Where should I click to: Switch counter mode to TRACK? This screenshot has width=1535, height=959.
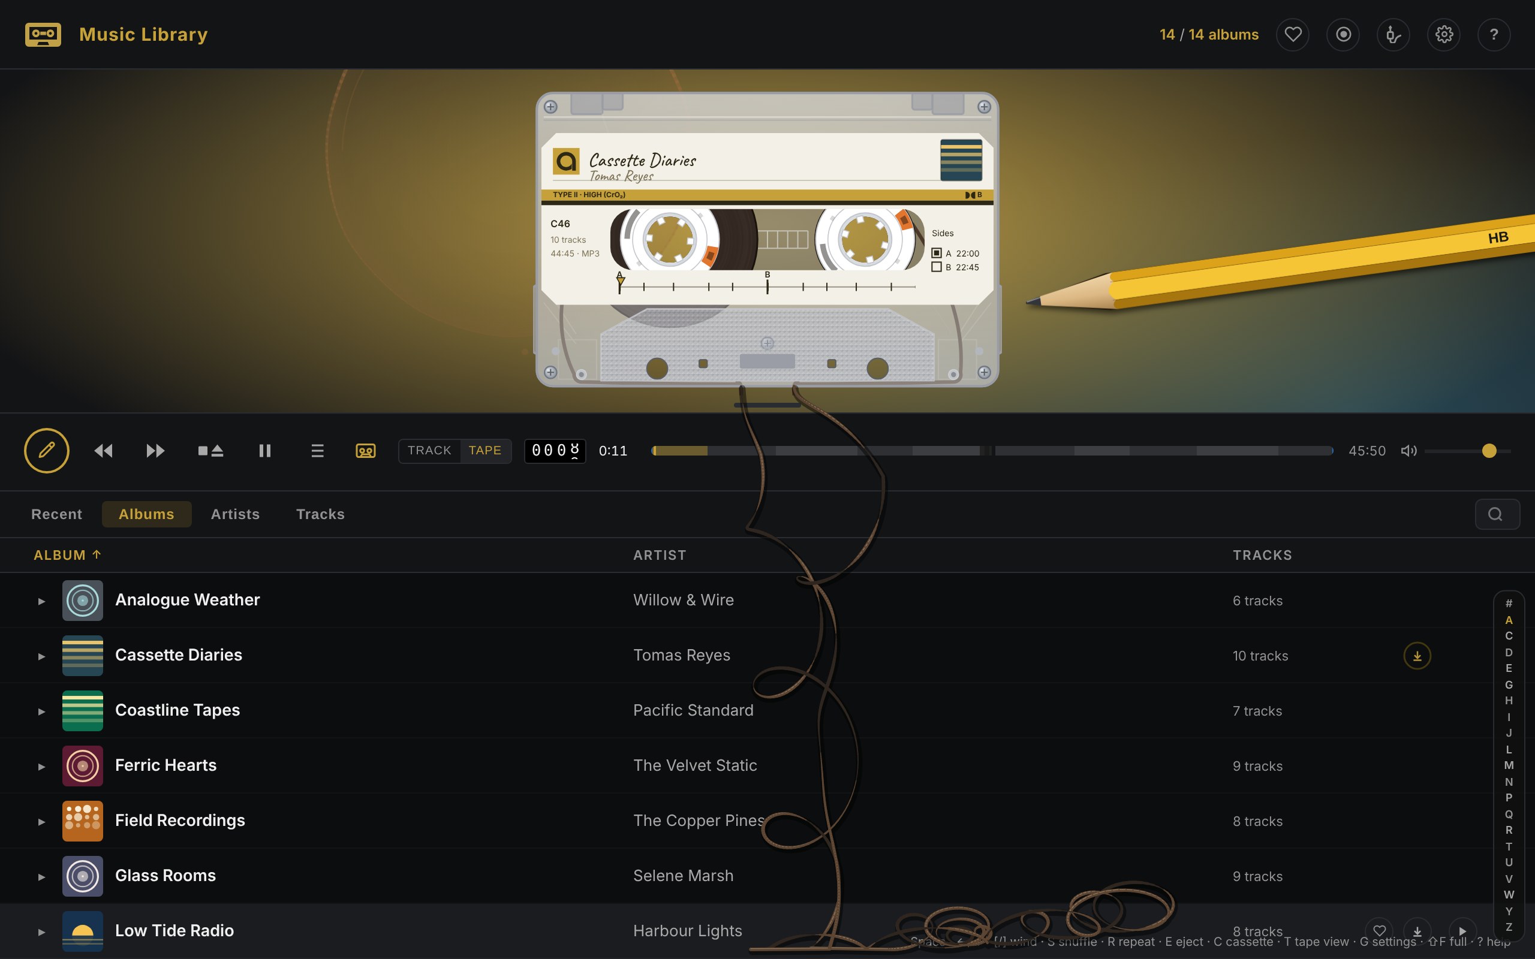coord(429,450)
